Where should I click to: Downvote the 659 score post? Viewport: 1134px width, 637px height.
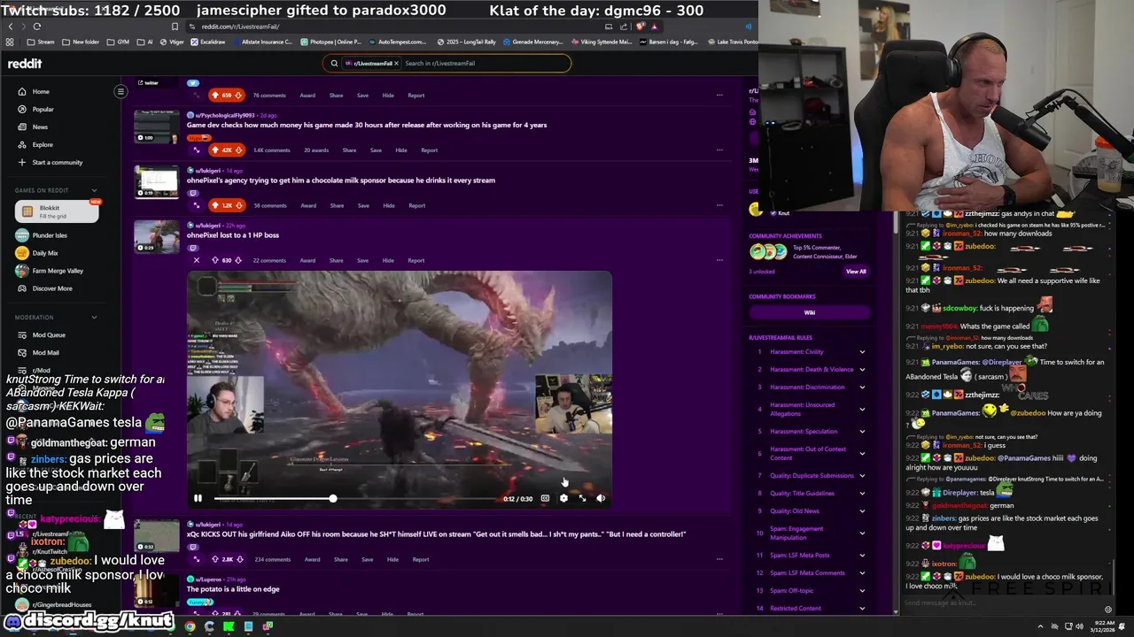coord(237,95)
